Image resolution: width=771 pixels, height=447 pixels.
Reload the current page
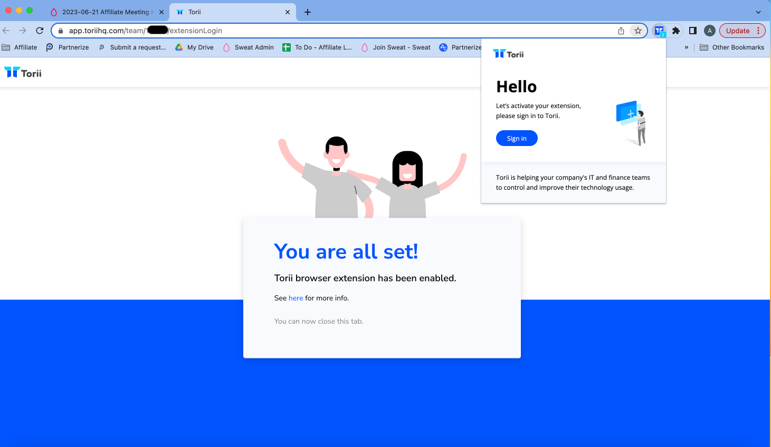(x=40, y=31)
